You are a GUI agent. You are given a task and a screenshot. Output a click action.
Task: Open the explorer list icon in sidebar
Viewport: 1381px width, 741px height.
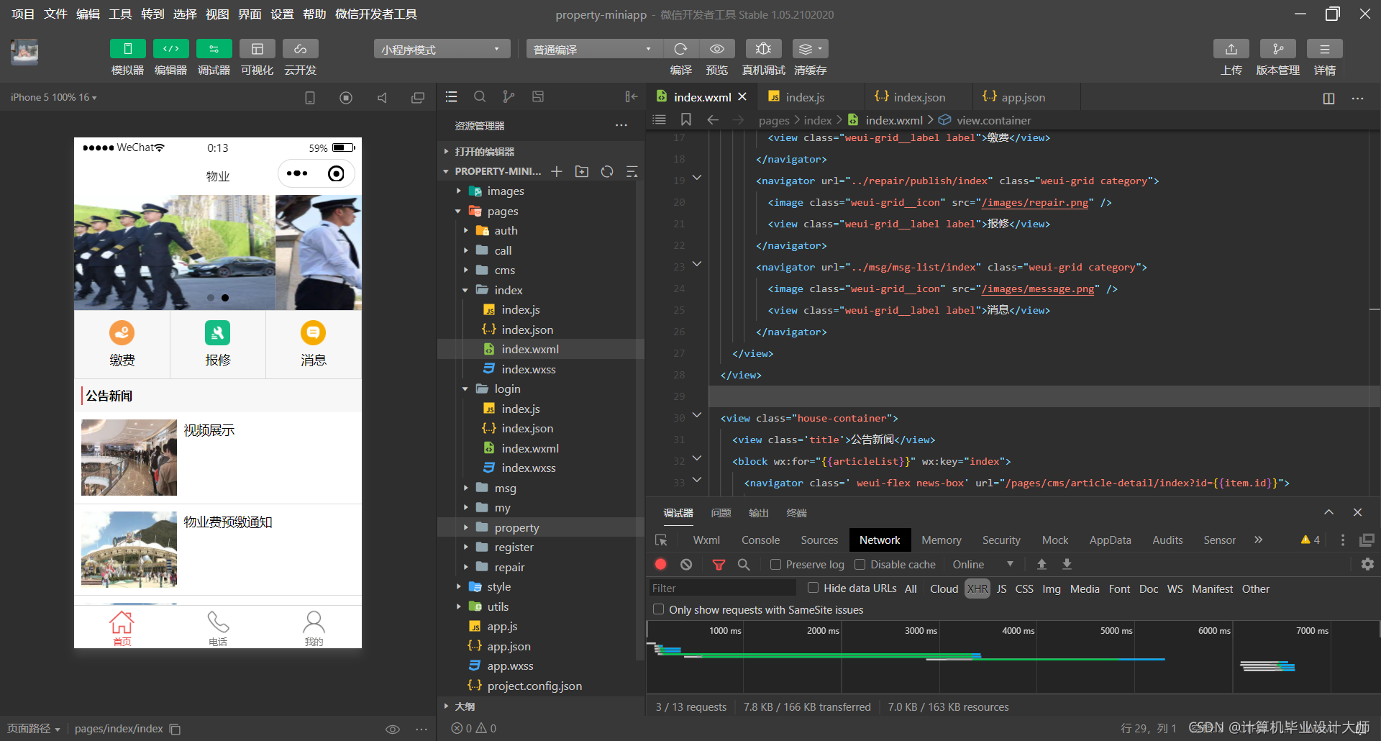451,96
